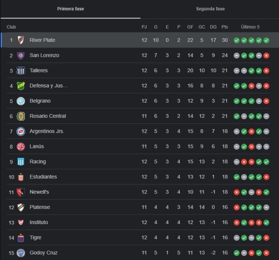Open the Argentinos Jrs. team link

point(47,131)
